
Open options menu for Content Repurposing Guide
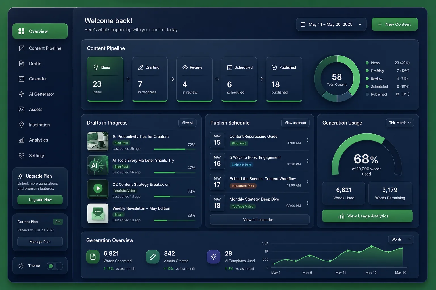click(x=308, y=140)
